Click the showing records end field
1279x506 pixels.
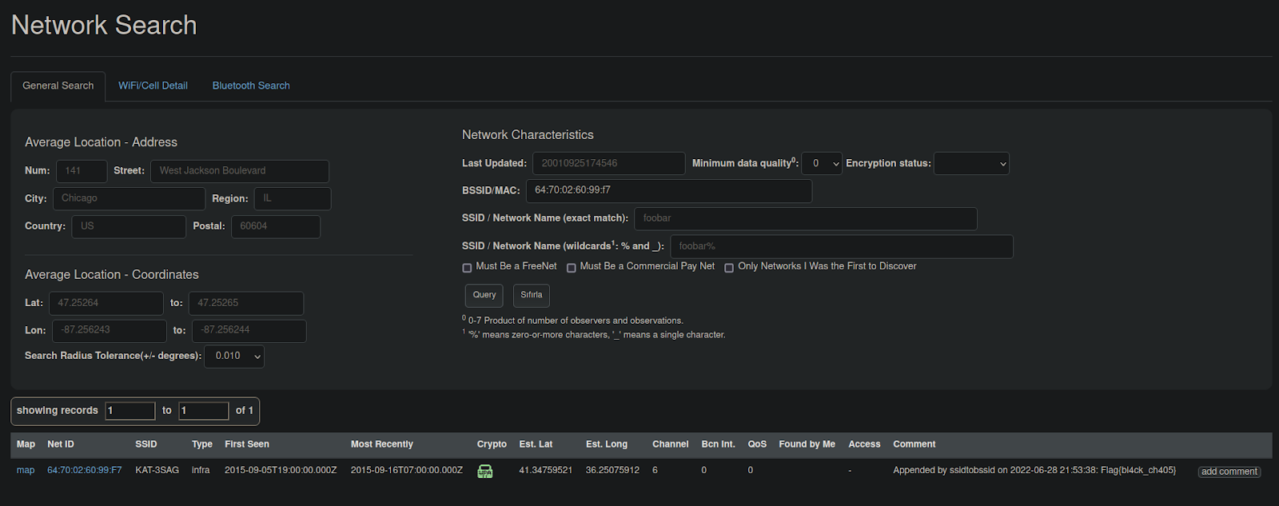point(204,411)
